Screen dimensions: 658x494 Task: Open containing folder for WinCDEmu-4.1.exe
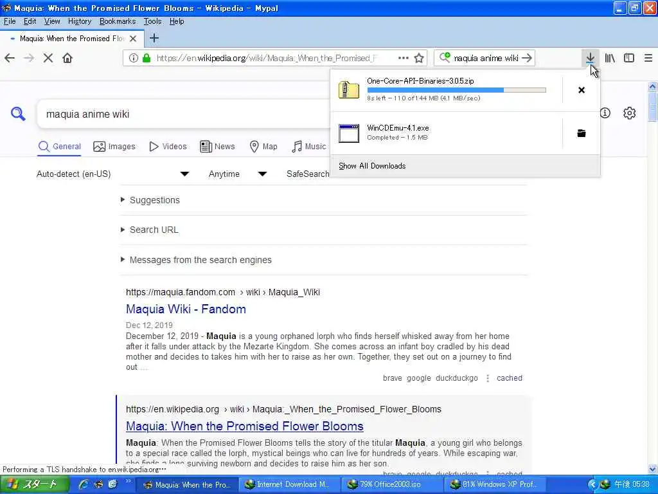(581, 133)
